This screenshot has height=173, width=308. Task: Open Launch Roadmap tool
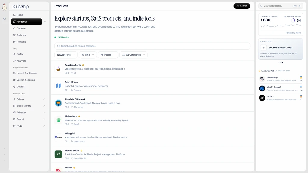[x=26, y=80]
